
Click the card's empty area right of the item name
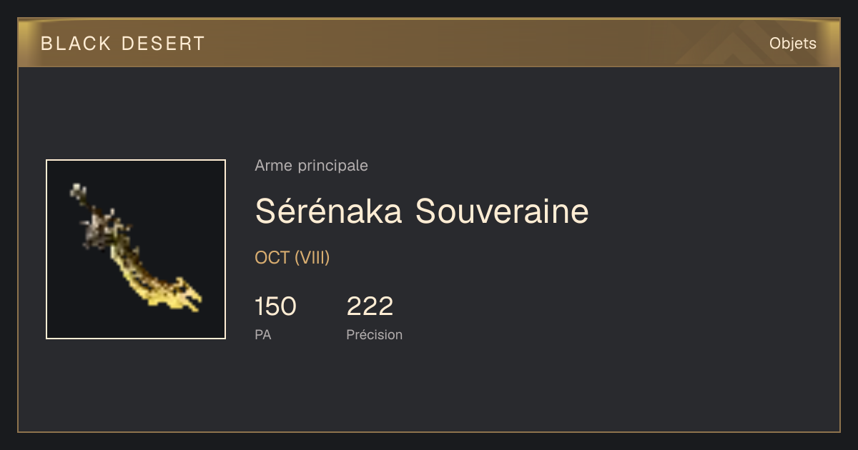click(x=708, y=211)
